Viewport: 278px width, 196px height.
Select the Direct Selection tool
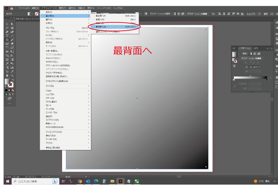click(12, 24)
